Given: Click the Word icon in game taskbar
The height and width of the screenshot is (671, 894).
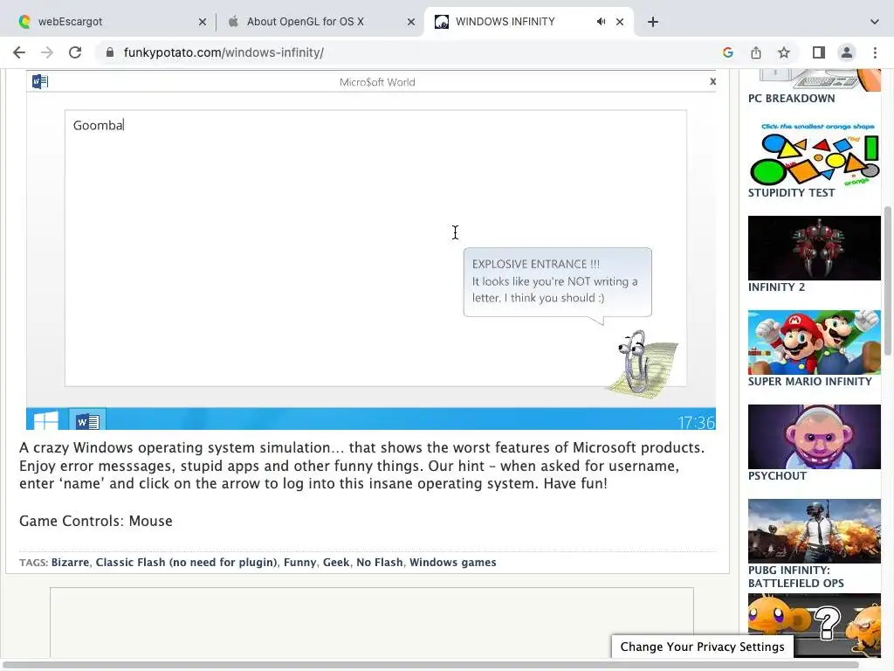Looking at the screenshot, I should [x=88, y=421].
